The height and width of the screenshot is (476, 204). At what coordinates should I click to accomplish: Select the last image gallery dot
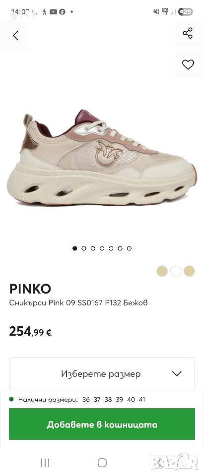(129, 248)
